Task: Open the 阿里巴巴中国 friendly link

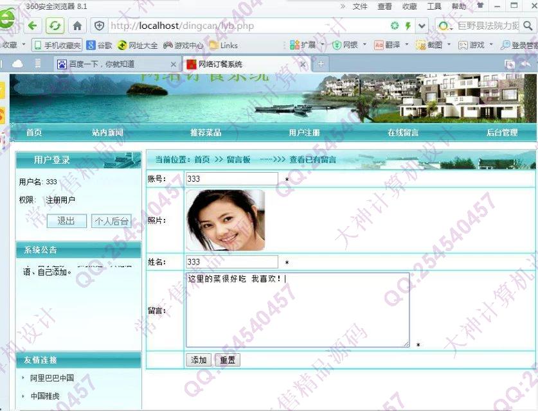Action: click(52, 378)
